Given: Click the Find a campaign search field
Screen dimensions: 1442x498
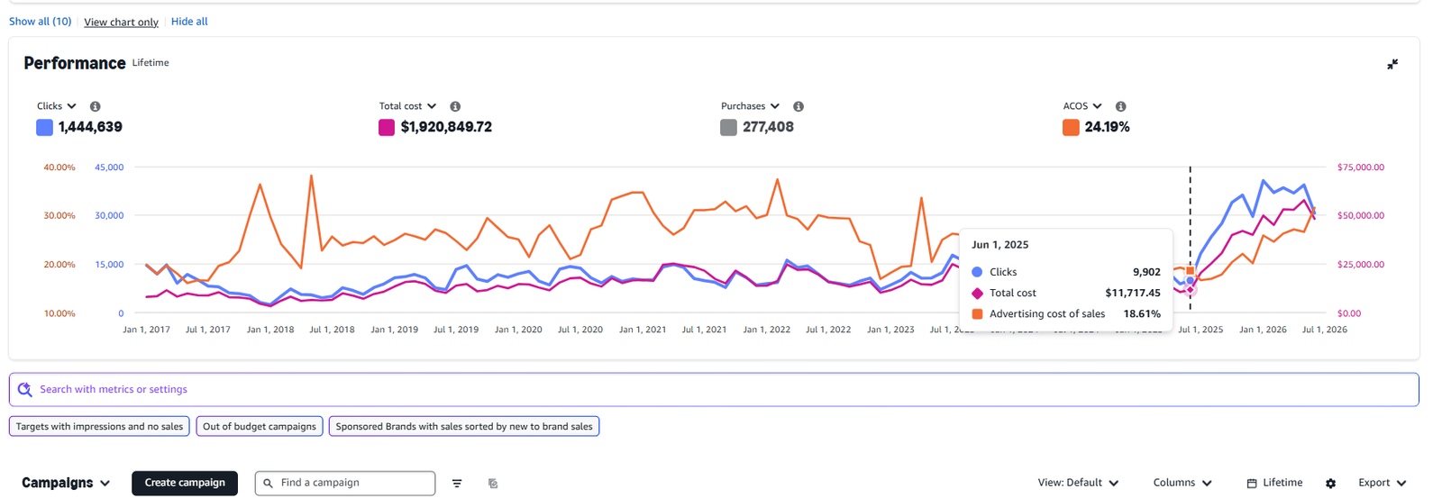Looking at the screenshot, I should (x=345, y=484).
